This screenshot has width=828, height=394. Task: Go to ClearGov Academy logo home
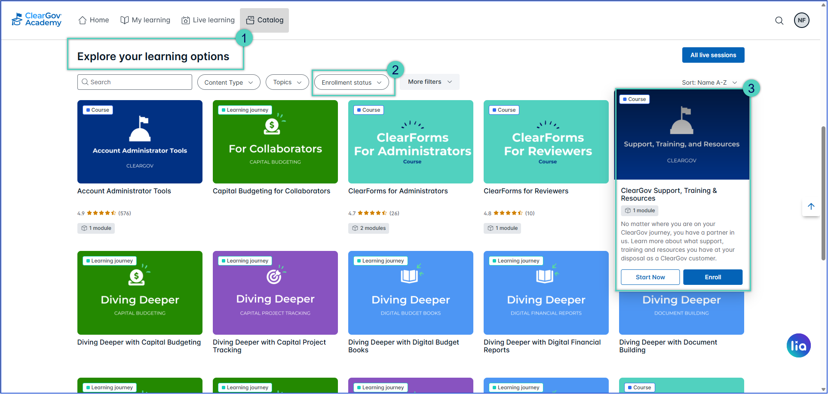(37, 20)
